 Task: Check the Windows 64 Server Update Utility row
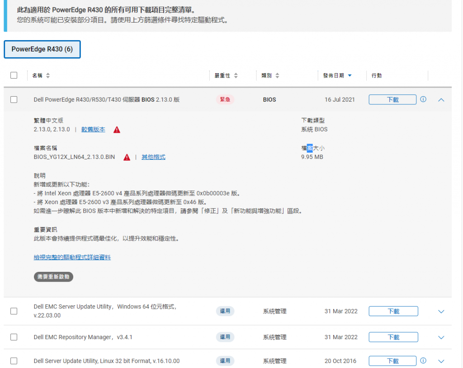pyautogui.click(x=14, y=311)
